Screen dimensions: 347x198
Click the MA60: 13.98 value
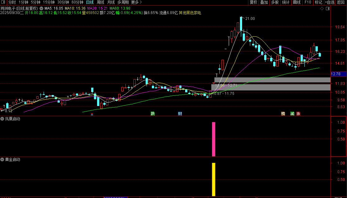(x=120, y=8)
